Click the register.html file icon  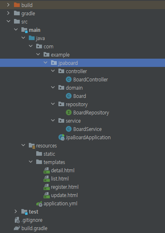pyautogui.click(x=46, y=187)
